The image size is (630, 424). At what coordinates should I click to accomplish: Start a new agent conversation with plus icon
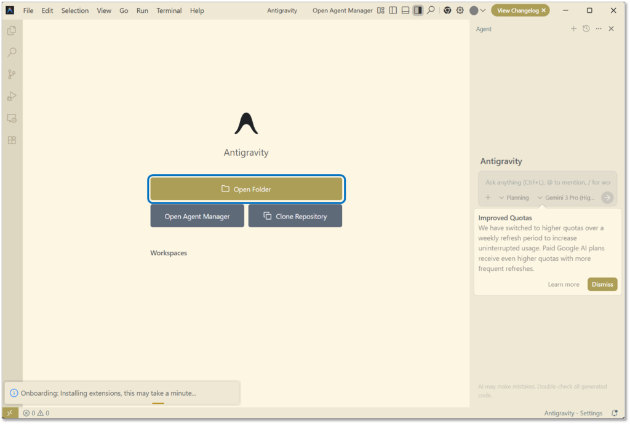pyautogui.click(x=573, y=29)
